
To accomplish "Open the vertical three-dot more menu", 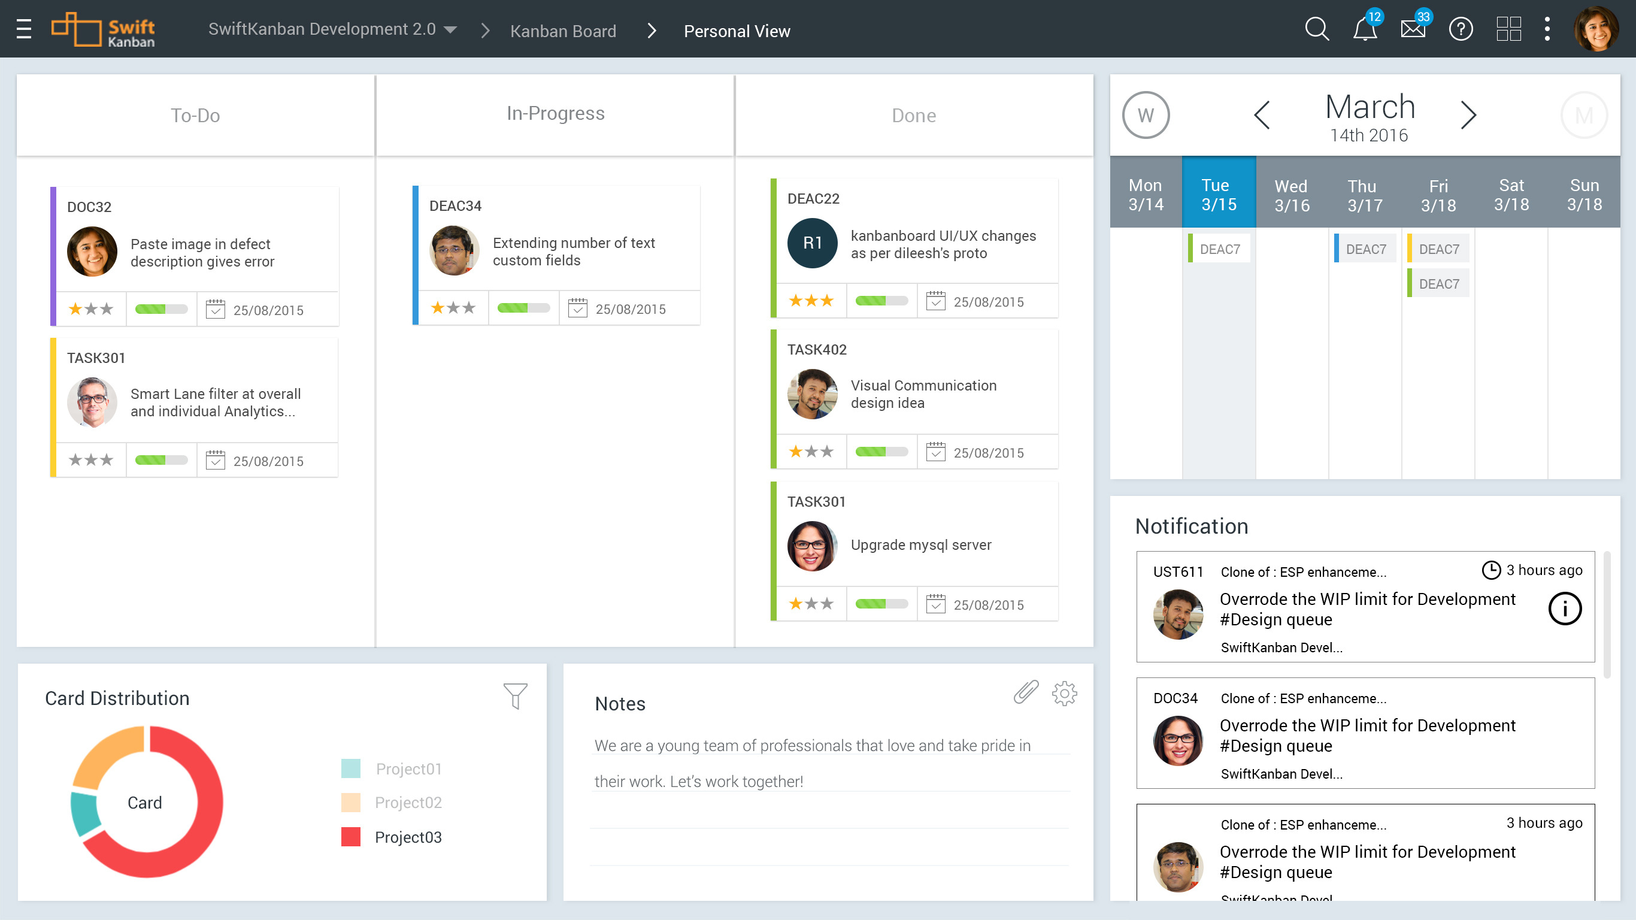I will click(x=1547, y=29).
